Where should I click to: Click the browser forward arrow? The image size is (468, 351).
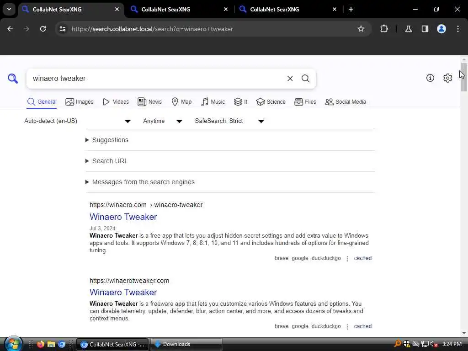coord(27,29)
